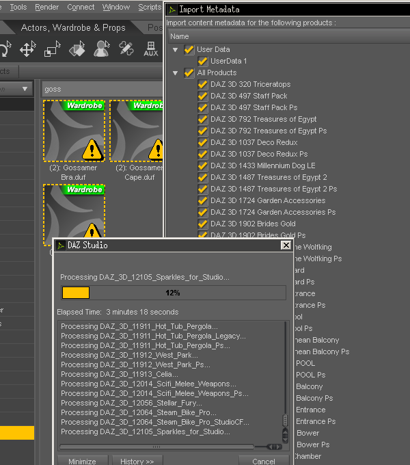This screenshot has height=465, width=410.
Task: Collapse the User Data tree node
Action: (x=176, y=49)
